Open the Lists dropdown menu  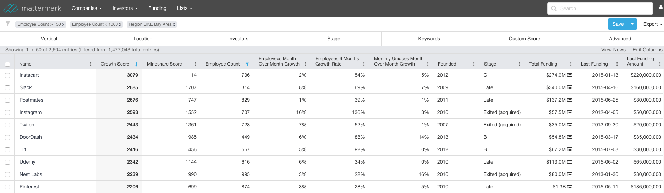pos(185,8)
